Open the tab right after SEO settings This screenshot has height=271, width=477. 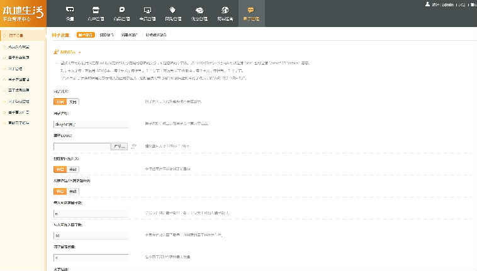[129, 35]
